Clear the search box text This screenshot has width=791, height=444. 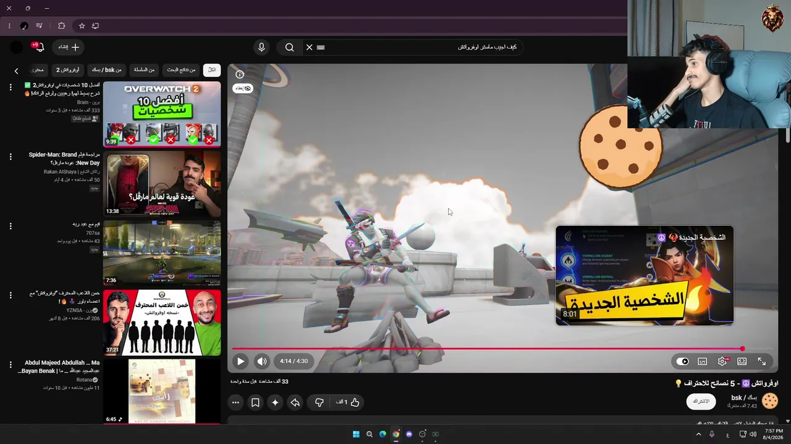click(309, 47)
